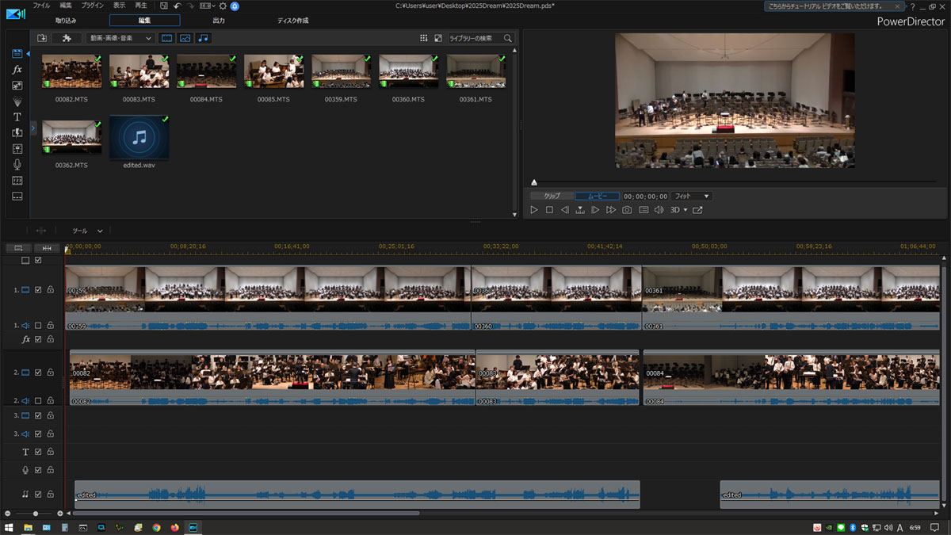
Task: Disable the music track checkbox
Action: coord(38,494)
